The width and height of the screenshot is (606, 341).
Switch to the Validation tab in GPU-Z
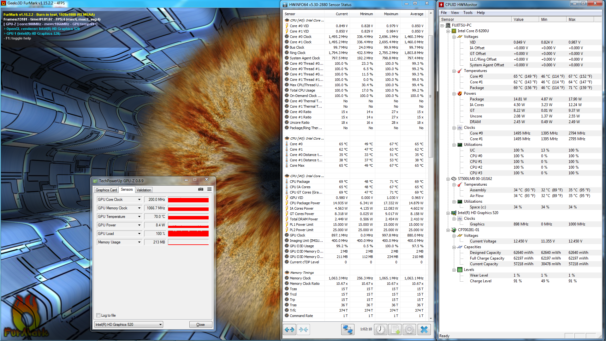[144, 190]
